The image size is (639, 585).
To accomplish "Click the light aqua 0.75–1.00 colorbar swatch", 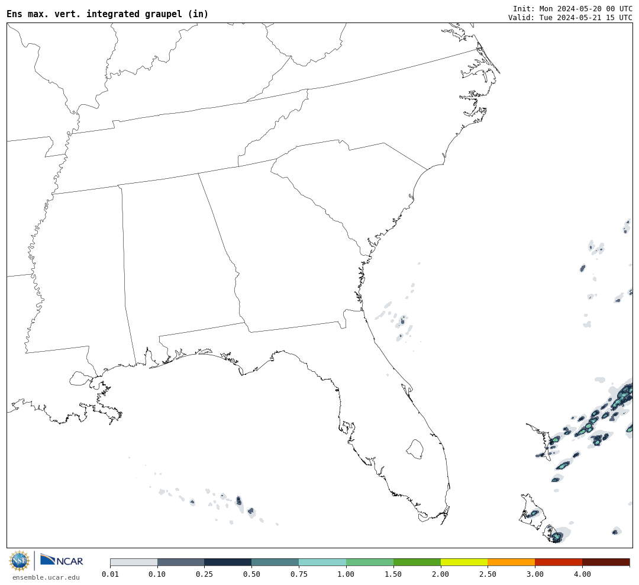I will 323,562.
